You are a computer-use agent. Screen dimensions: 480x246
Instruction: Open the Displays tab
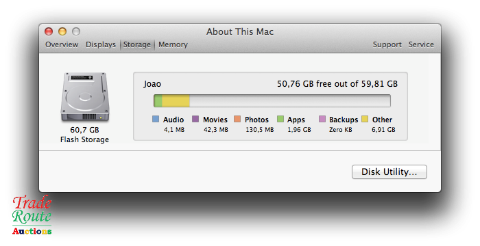[x=101, y=44]
